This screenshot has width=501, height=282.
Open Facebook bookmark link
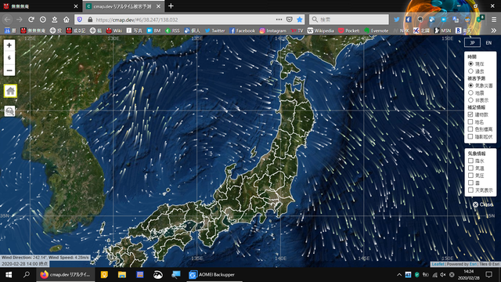click(242, 31)
